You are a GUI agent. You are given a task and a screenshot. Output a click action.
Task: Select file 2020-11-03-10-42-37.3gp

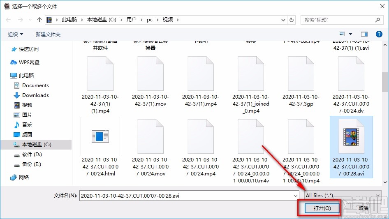(301, 81)
